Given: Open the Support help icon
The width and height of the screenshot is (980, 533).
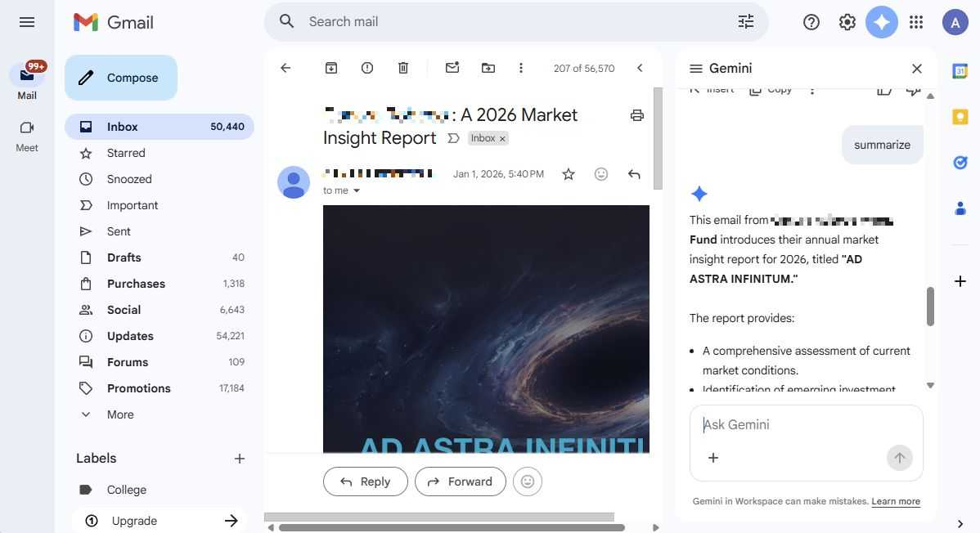Looking at the screenshot, I should [811, 23].
